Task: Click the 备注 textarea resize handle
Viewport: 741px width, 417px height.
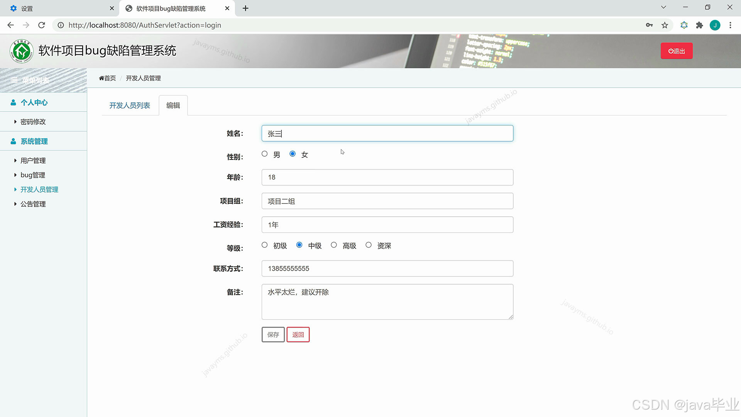Action: point(511,317)
